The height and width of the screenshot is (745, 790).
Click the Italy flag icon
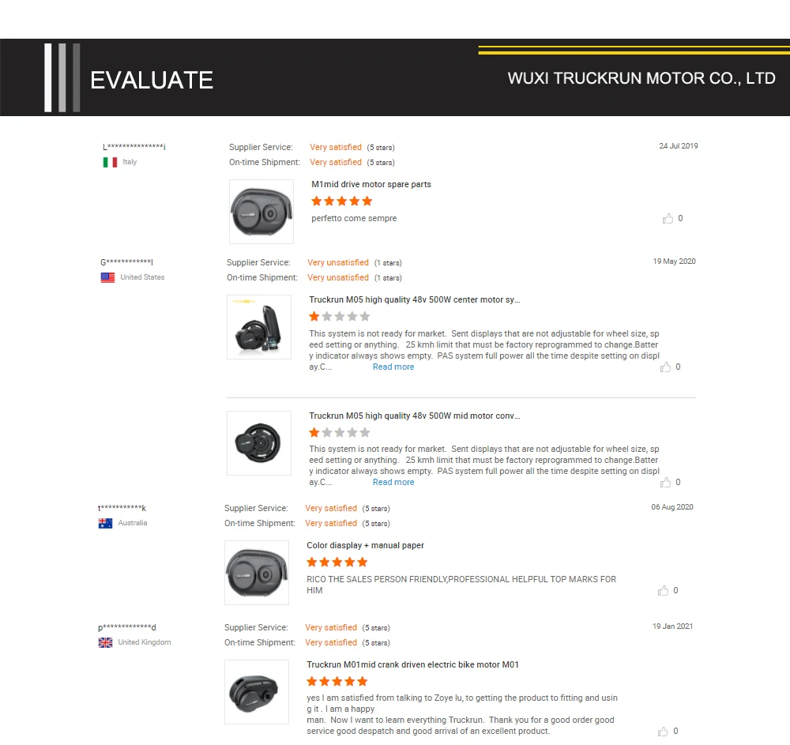[x=110, y=162]
